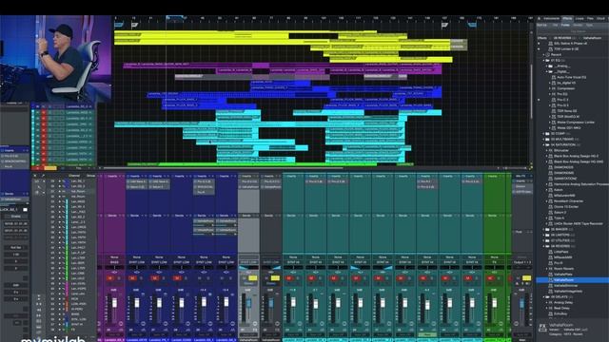Solo the purple mixer channel

pyautogui.click(x=119, y=278)
